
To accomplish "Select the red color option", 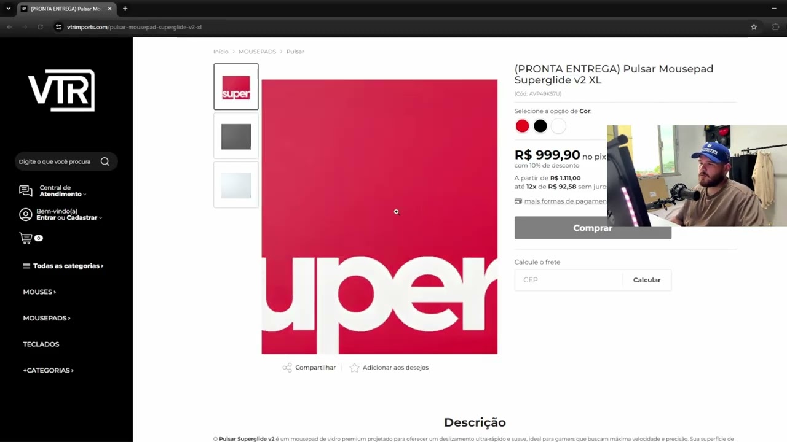I will click(x=522, y=126).
